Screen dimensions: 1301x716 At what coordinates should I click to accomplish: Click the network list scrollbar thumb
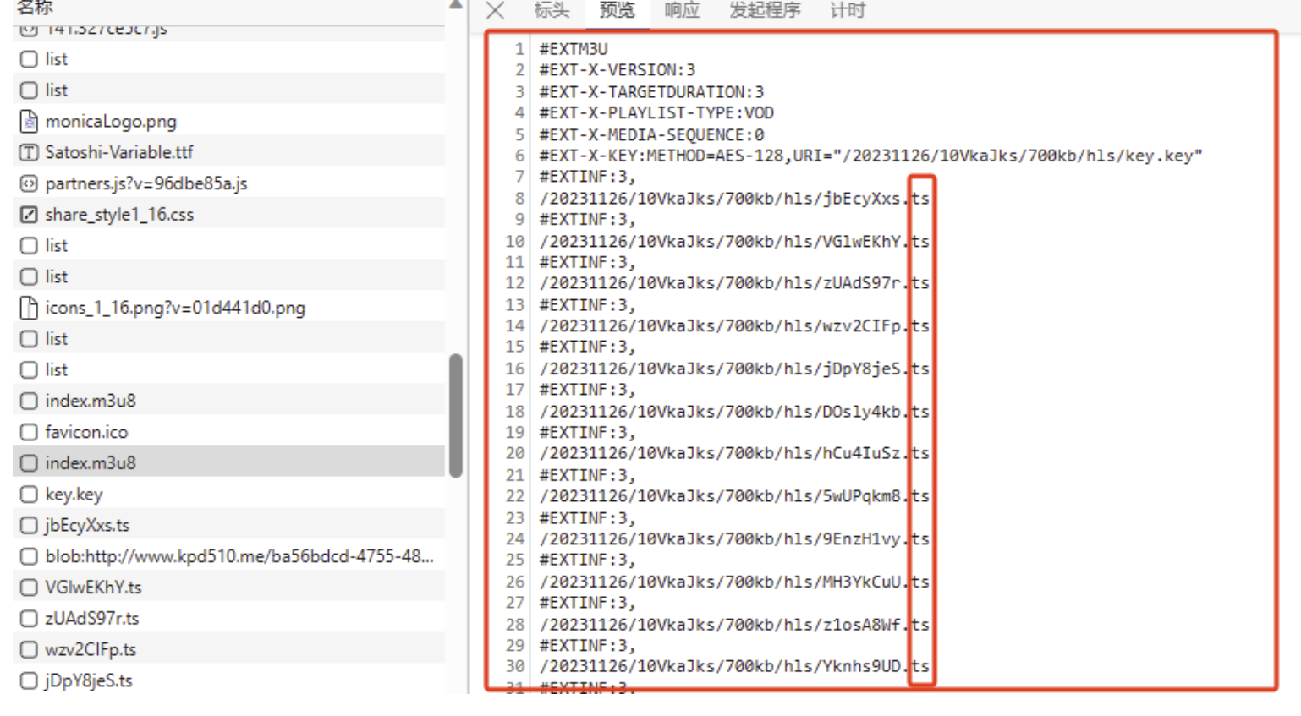pos(456,414)
